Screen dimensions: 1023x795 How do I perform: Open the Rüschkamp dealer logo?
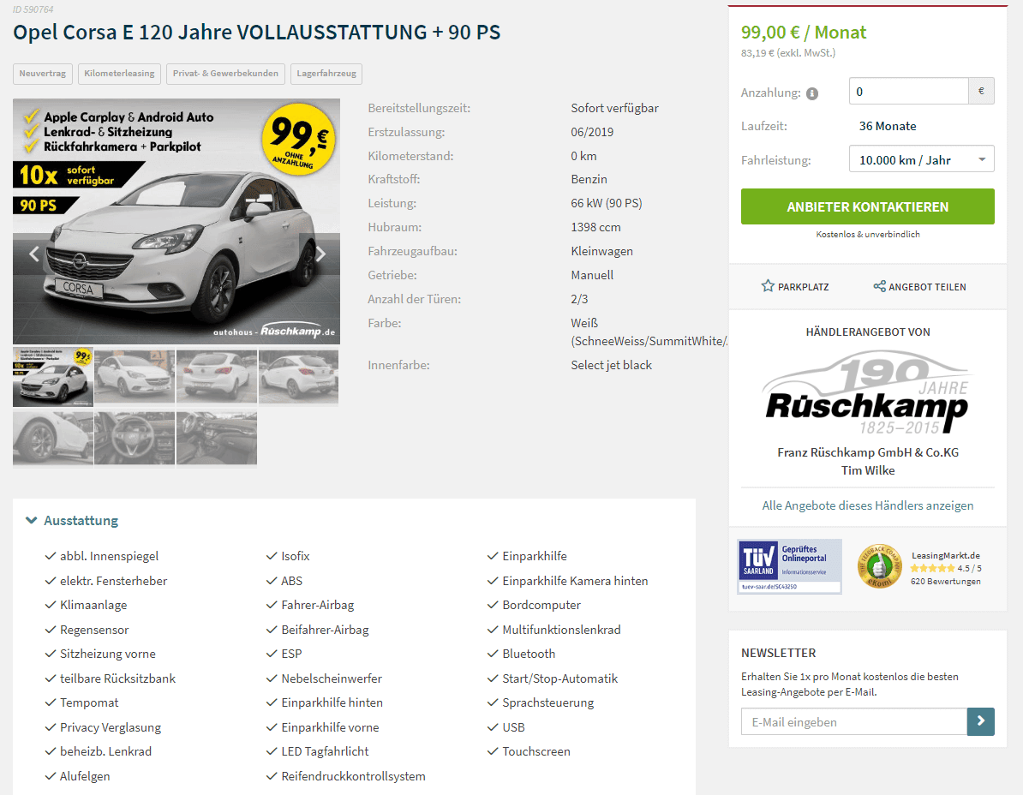tap(868, 392)
